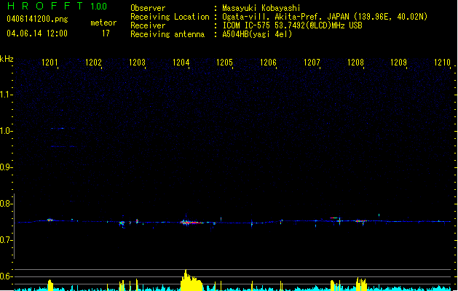Click the 1205 time axis marker
This screenshot has width=458, height=291.
(x=224, y=62)
